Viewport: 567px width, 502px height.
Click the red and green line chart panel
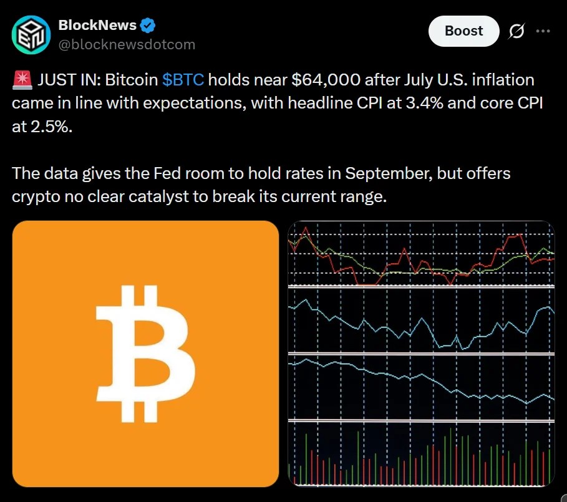pyautogui.click(x=421, y=254)
